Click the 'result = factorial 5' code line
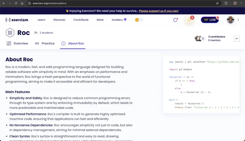This screenshot has width=245, height=141. pos(189,103)
